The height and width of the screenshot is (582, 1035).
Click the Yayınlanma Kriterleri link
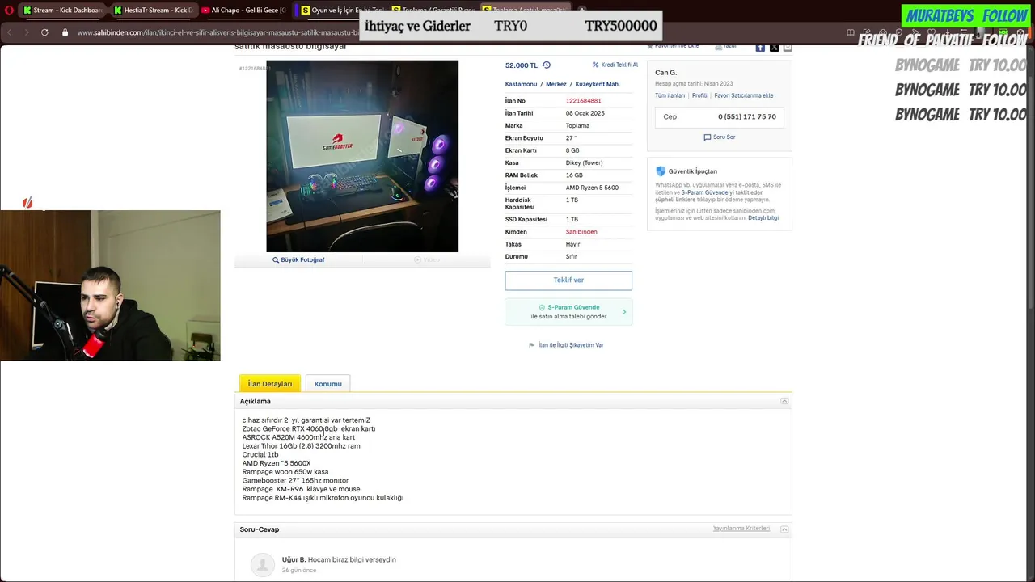point(741,529)
